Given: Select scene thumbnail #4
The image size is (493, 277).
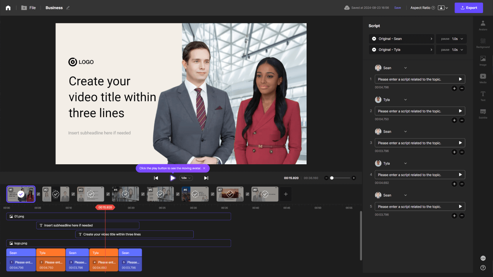Looking at the screenshot, I should (126, 194).
